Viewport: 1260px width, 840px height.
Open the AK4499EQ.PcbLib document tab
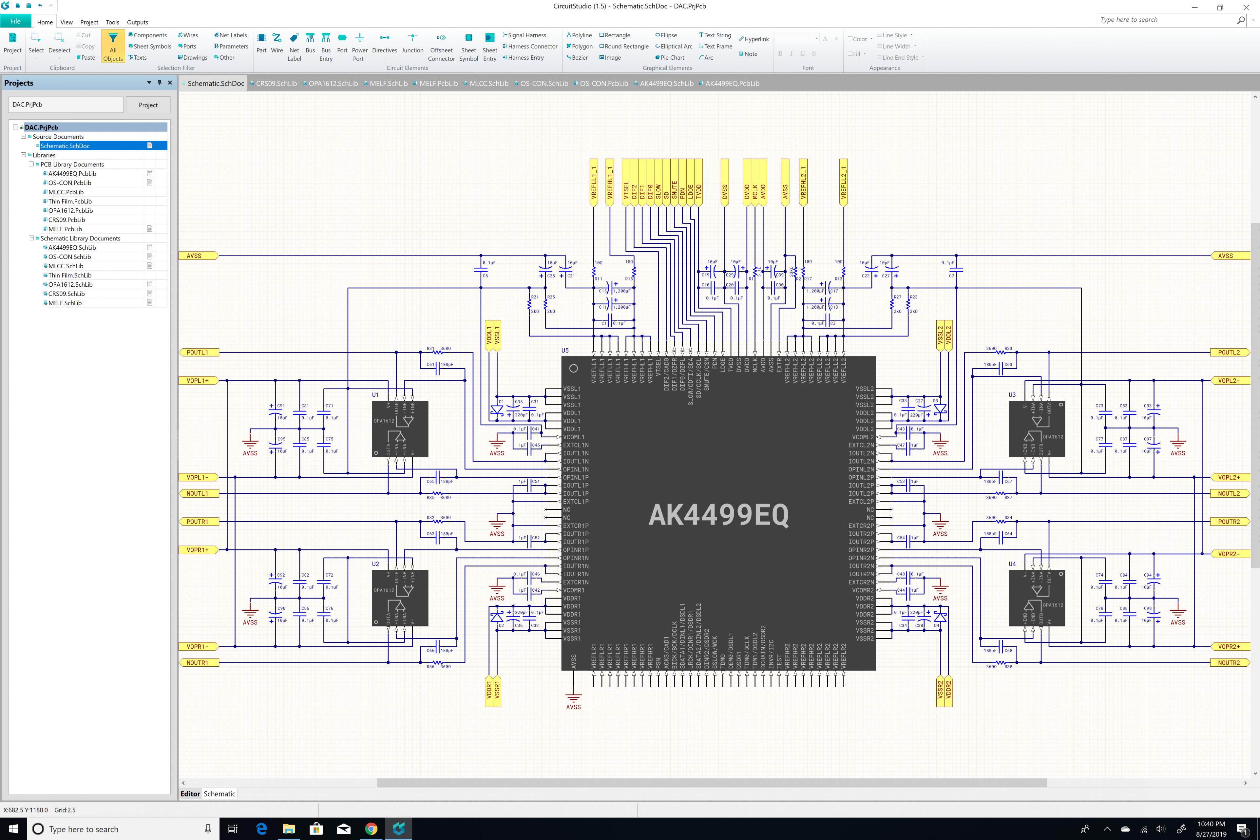point(729,83)
